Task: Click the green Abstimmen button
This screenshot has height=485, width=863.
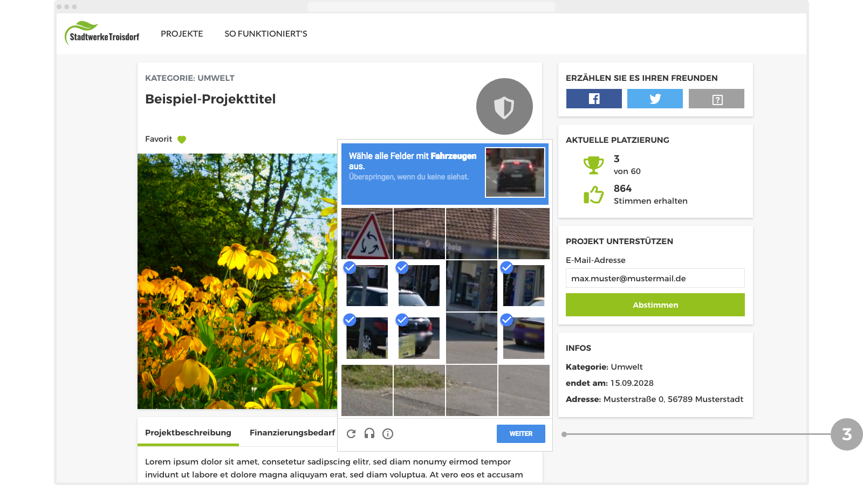Action: (655, 305)
